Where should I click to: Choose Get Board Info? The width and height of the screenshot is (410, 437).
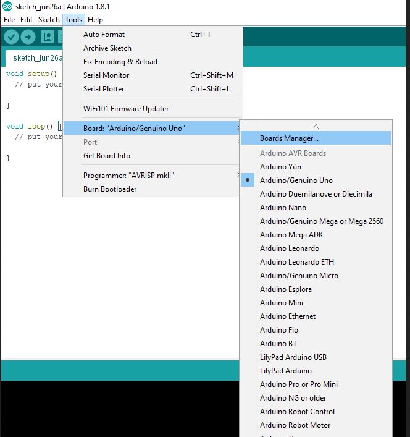pyautogui.click(x=152, y=156)
